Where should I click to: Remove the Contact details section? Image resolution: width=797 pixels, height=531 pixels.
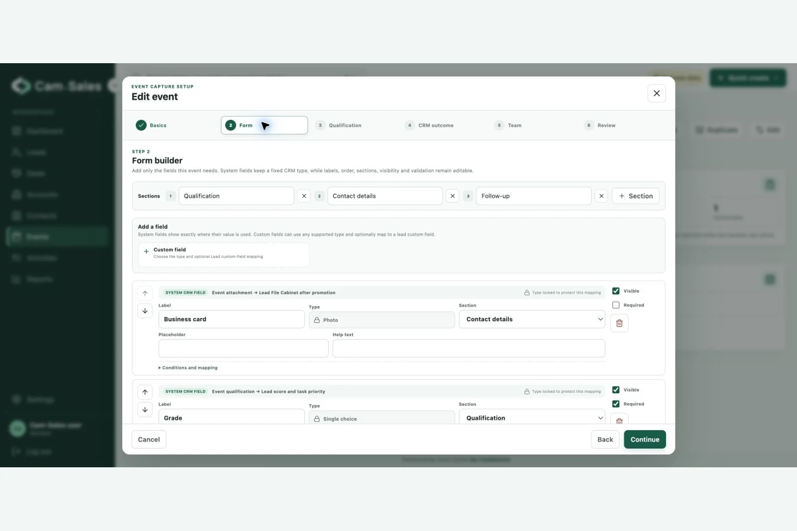(x=452, y=196)
